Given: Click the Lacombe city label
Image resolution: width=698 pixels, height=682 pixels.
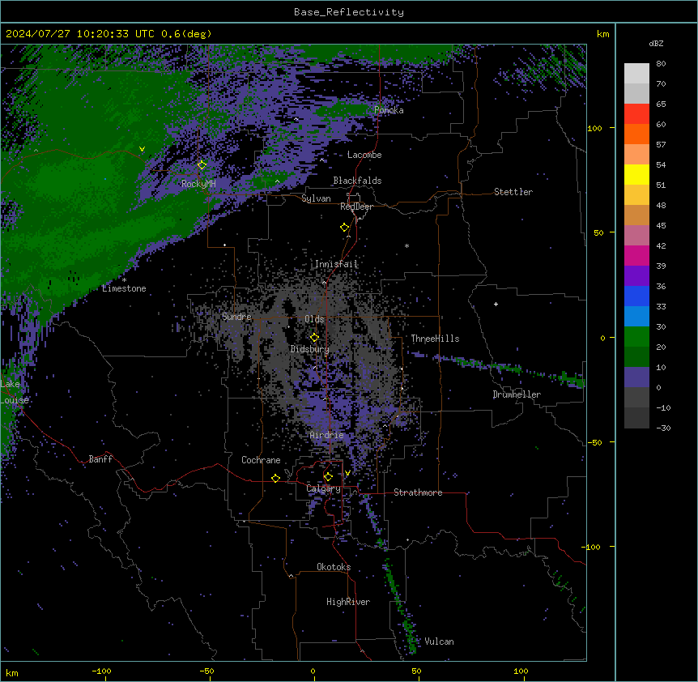Looking at the screenshot, I should [364, 155].
